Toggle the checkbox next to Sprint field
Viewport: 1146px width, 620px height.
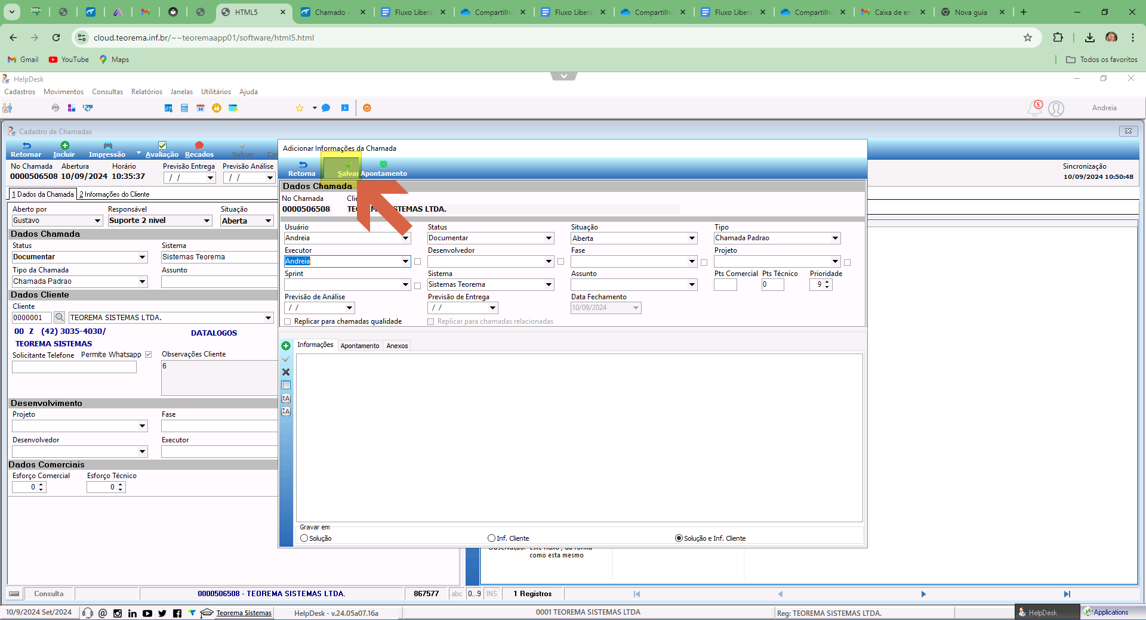417,286
